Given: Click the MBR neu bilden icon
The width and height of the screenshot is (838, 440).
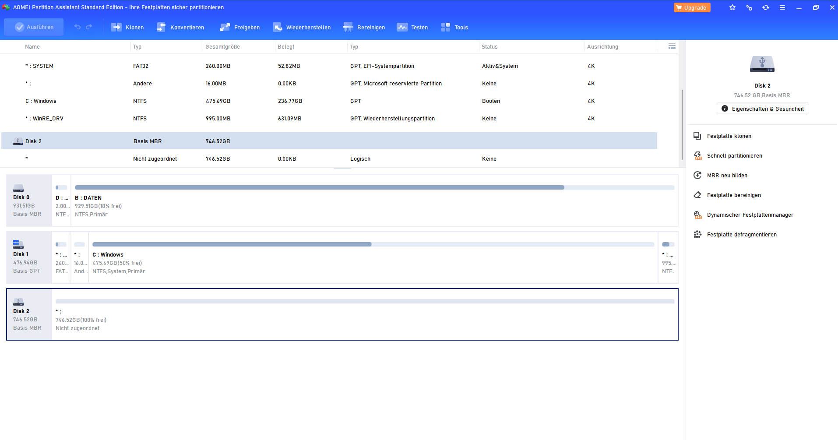Looking at the screenshot, I should 697,176.
